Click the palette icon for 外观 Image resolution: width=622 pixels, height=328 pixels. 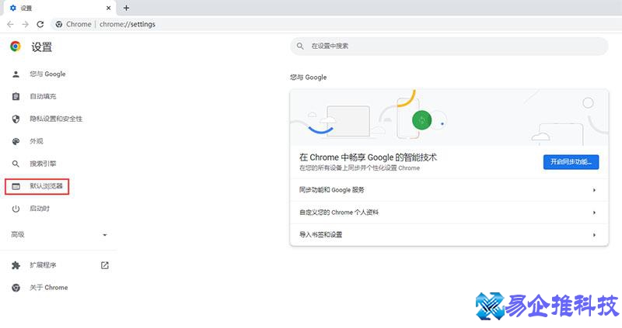[16, 141]
